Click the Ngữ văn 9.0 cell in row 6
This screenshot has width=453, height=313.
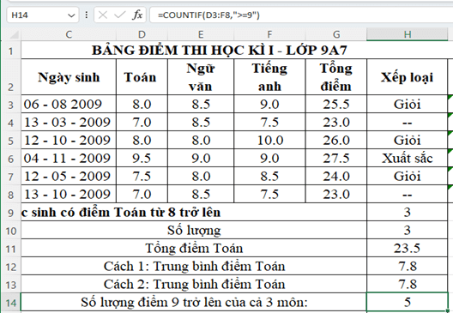point(201,158)
